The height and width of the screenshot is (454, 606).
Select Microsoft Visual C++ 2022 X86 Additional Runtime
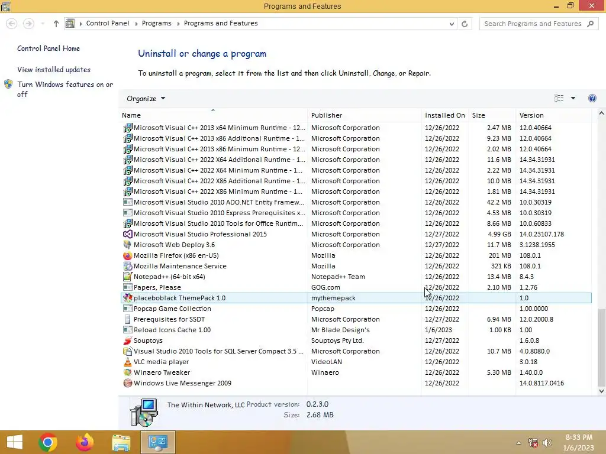(356, 181)
